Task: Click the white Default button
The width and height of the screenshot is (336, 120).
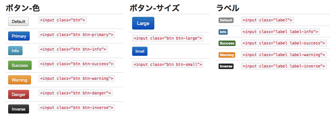Action: [x=18, y=21]
